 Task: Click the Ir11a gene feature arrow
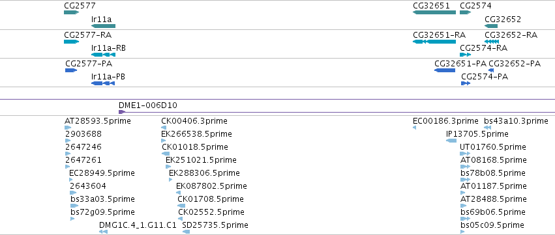103,26
